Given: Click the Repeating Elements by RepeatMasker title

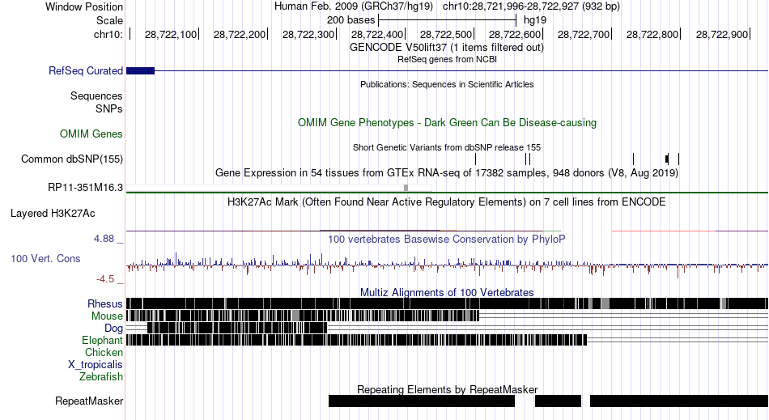Looking at the screenshot, I should [448, 389].
